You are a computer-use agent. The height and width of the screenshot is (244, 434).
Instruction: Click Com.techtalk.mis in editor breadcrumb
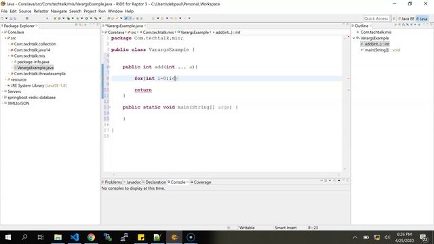click(158, 33)
